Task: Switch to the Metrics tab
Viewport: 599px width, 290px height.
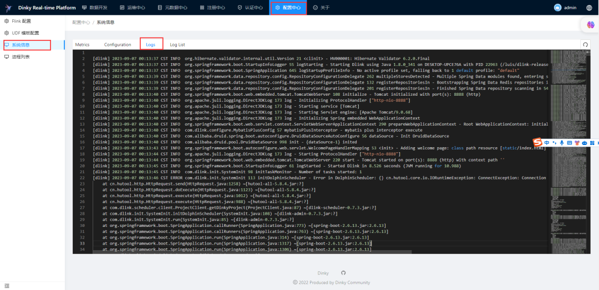Action: (82, 45)
